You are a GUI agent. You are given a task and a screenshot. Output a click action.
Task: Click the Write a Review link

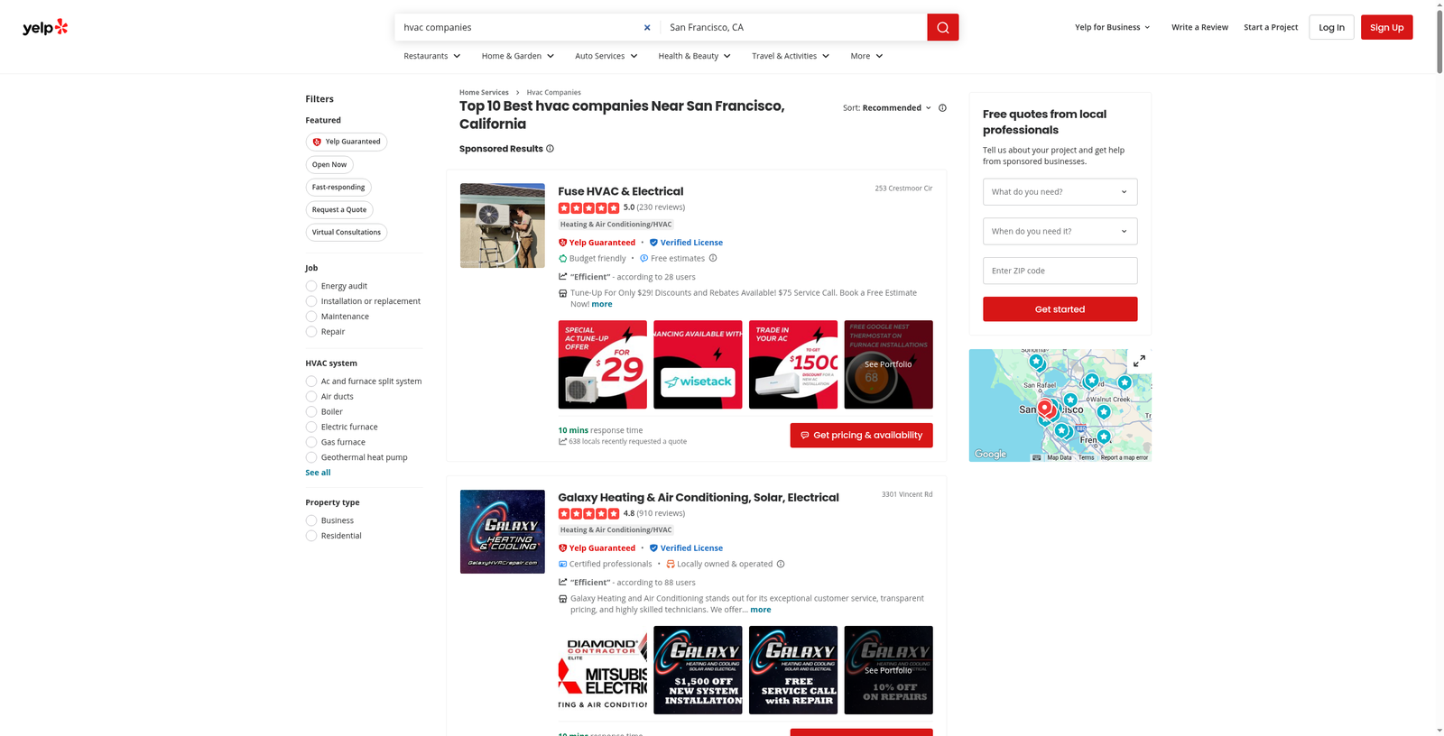(x=1199, y=27)
